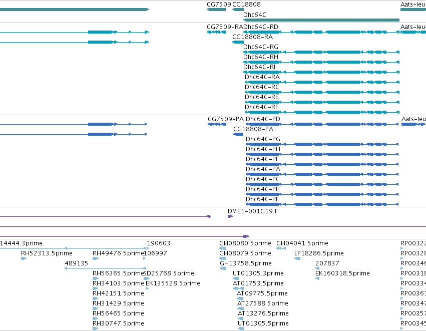
Task: Open the CG7509-RA transcript label
Action: 225,27
